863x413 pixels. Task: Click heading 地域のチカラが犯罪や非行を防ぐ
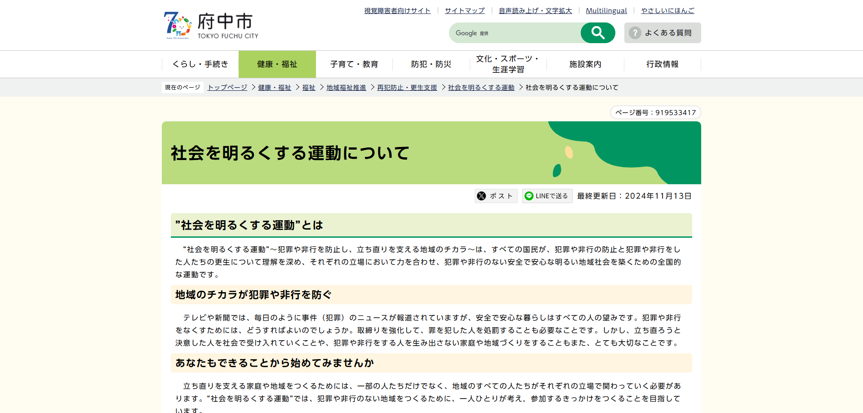(x=254, y=294)
